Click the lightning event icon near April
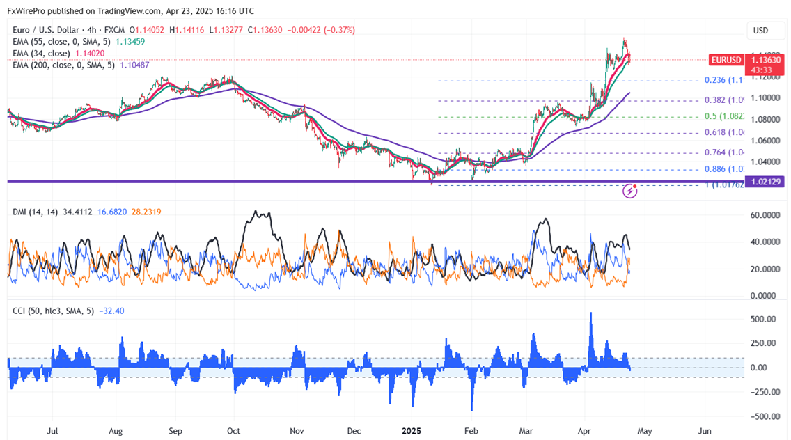 (x=629, y=191)
